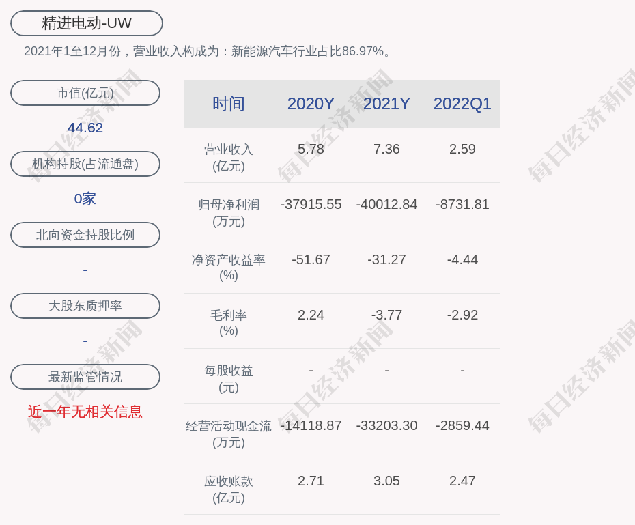The width and height of the screenshot is (635, 525).
Task: Click gross margin value 2.24
Action: coord(311,315)
